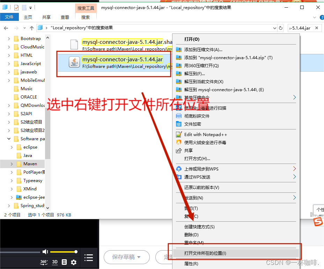Switch to the 主页 ribbon tab

coord(28,17)
